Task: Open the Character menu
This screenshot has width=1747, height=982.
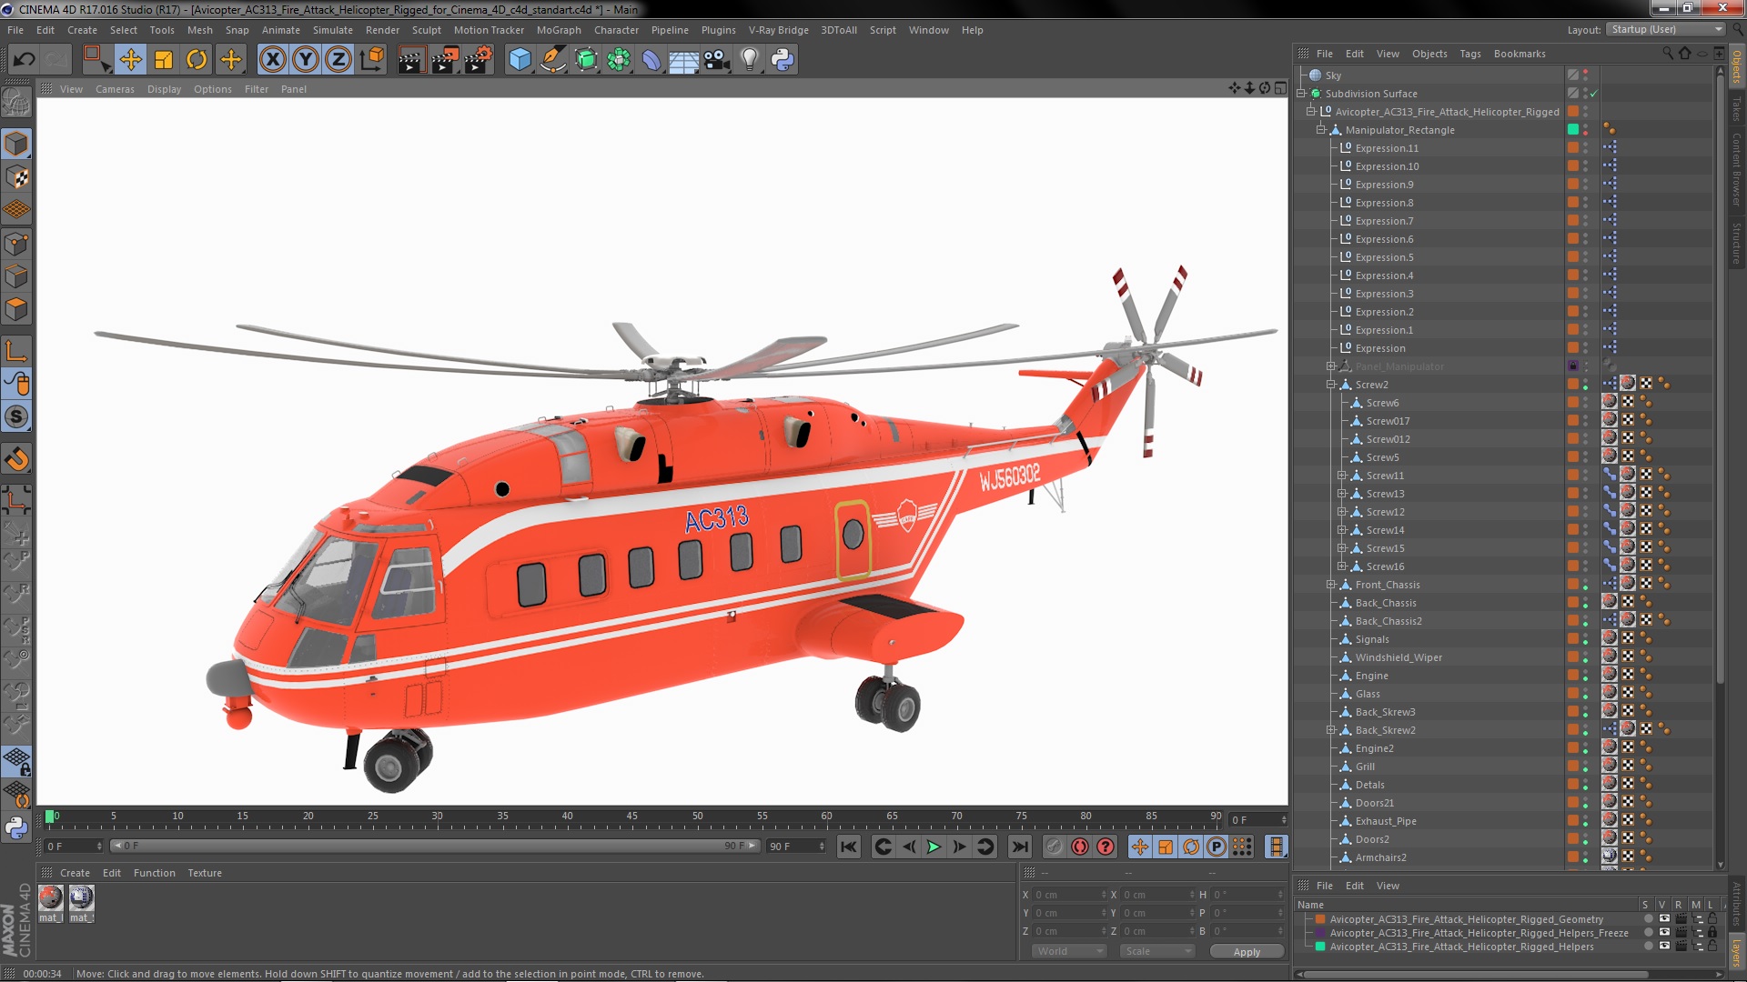Action: [616, 30]
